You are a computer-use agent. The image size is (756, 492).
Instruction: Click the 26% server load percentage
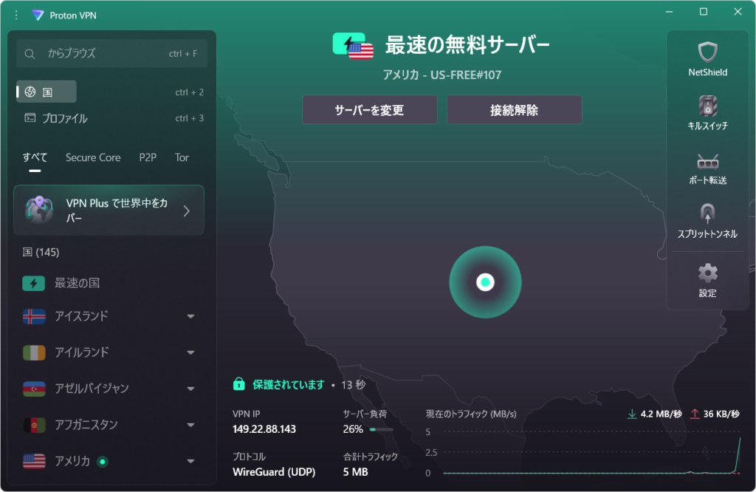pyautogui.click(x=353, y=429)
